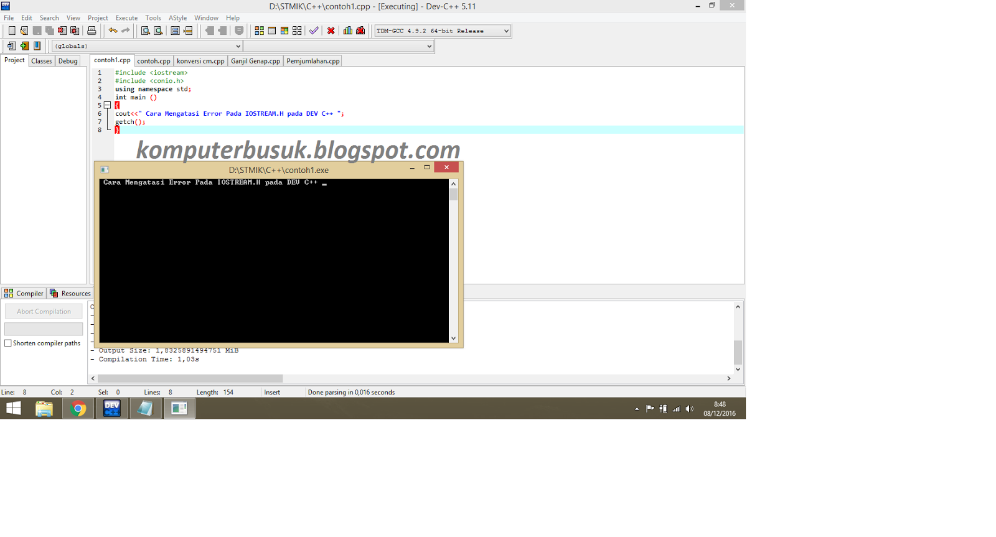996x537 pixels.
Task: Click compiler log horizontal scrollbar thumb
Action: (x=190, y=378)
